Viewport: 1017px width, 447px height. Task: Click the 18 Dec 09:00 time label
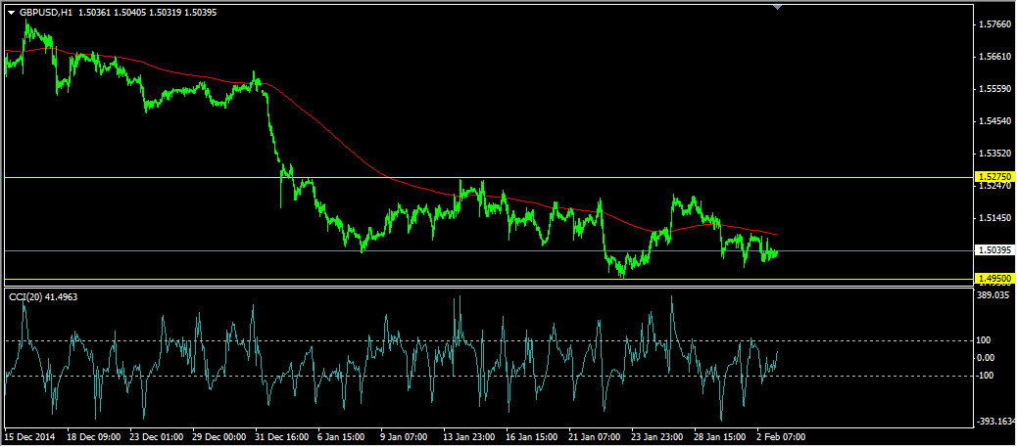95,437
